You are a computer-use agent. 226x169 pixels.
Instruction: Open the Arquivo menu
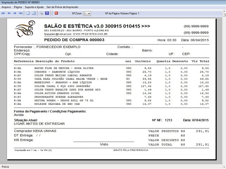pos(6,7)
